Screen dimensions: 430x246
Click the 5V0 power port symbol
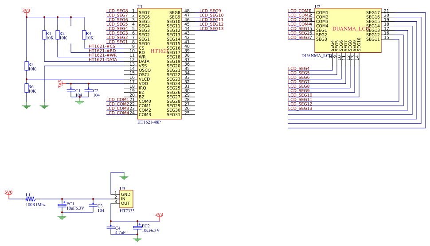tap(8, 193)
